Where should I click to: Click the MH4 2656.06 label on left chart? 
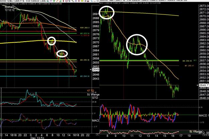point(85,60)
